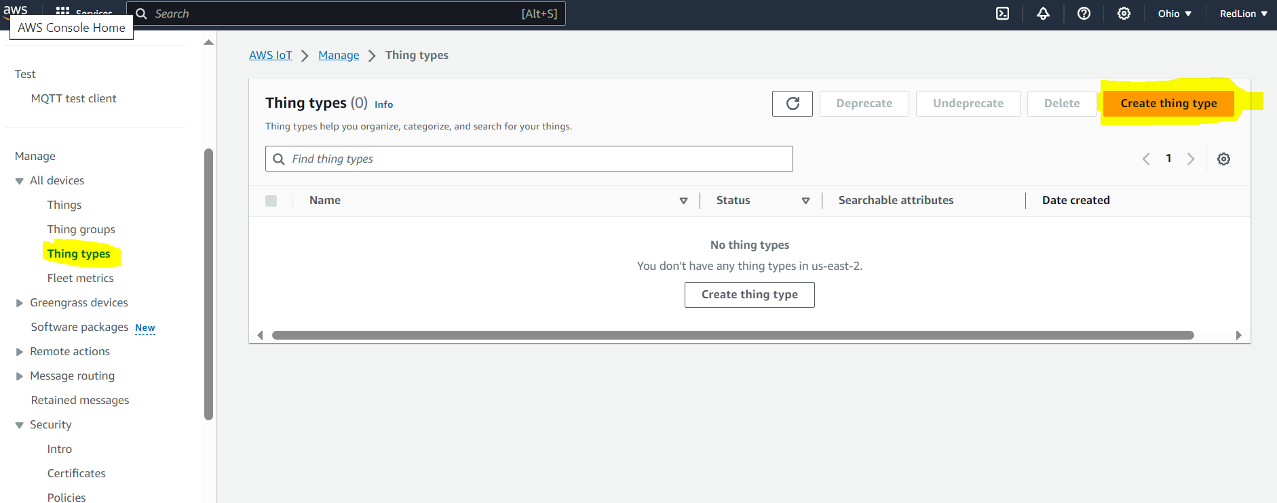
Task: Open Thing groups in the sidebar
Action: coord(81,229)
